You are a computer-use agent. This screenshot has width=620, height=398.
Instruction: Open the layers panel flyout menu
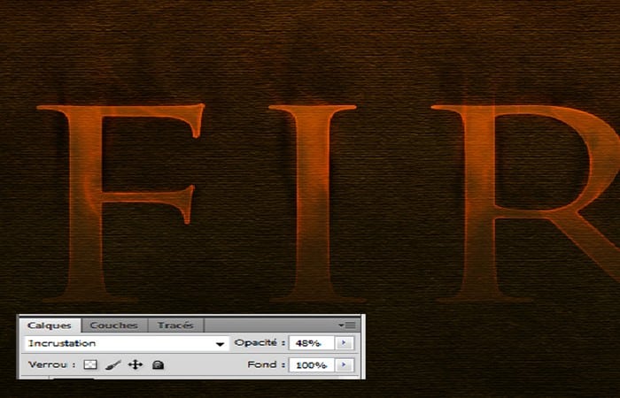(x=347, y=325)
